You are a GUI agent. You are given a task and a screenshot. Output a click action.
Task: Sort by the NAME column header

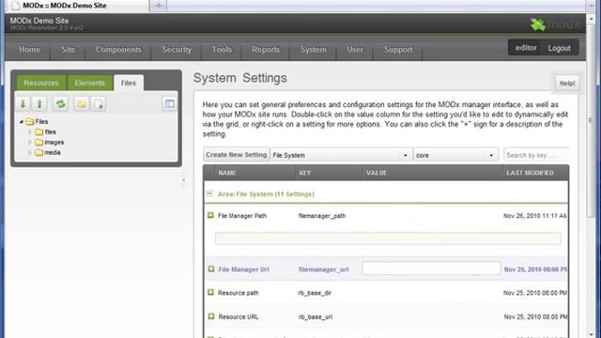[x=255, y=173]
